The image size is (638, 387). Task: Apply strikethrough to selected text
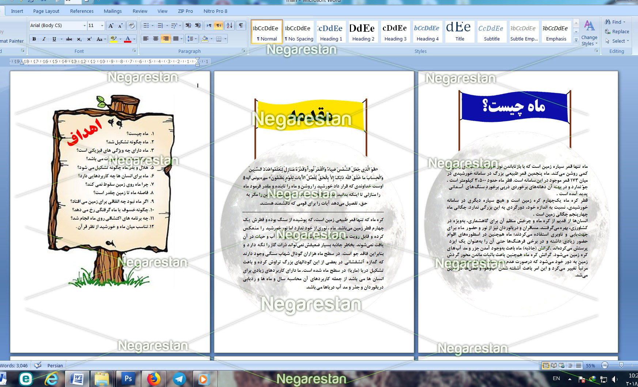click(x=69, y=39)
